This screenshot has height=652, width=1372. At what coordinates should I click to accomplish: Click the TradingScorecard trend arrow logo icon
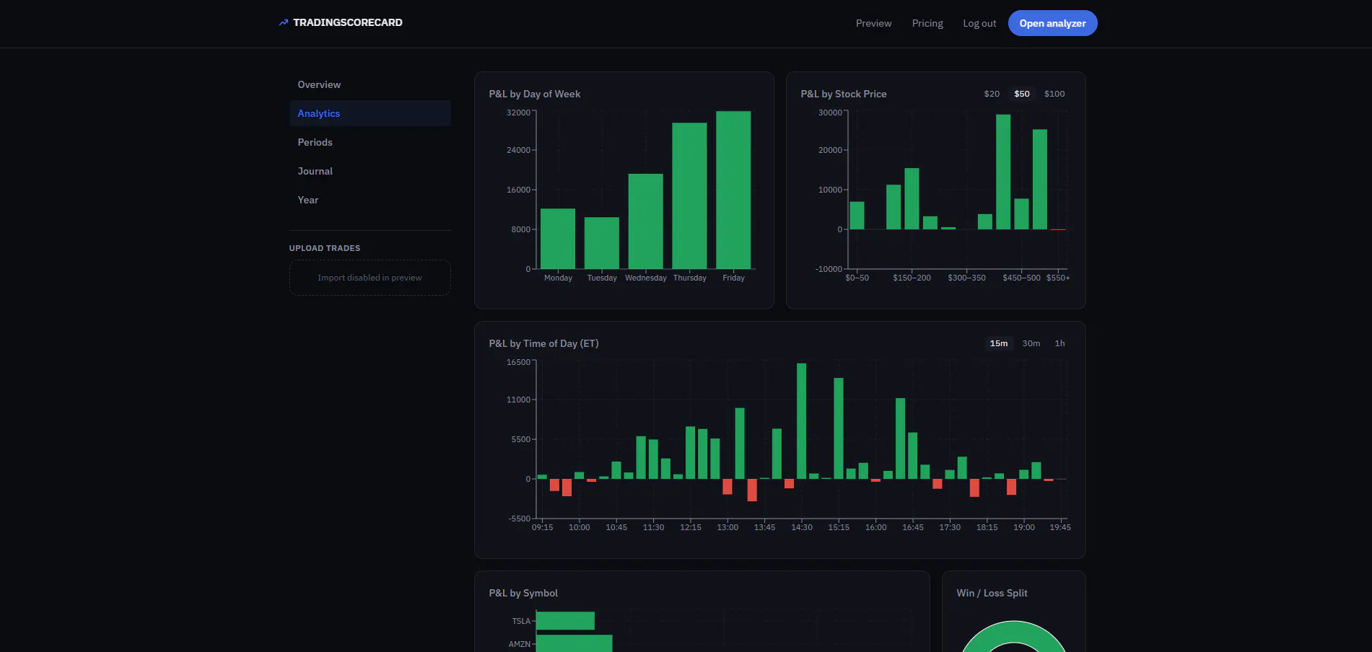[x=284, y=22]
